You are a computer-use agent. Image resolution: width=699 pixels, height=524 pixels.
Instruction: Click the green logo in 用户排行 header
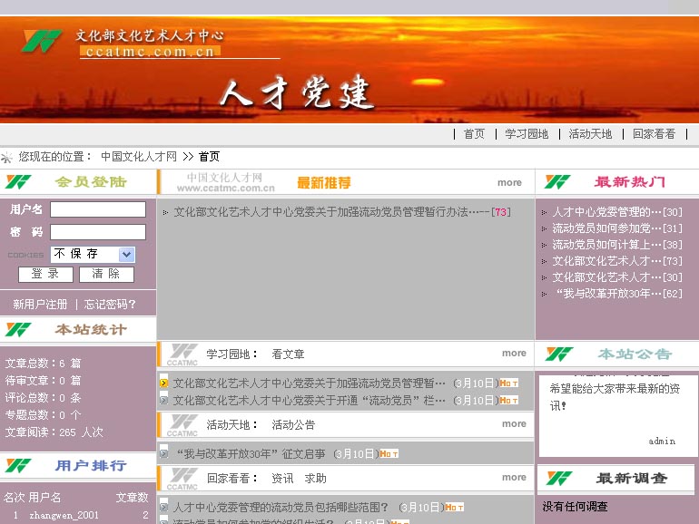pyautogui.click(x=18, y=466)
